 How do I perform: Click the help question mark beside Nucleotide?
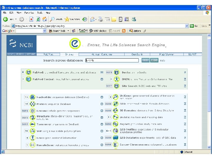[x=102, y=97]
